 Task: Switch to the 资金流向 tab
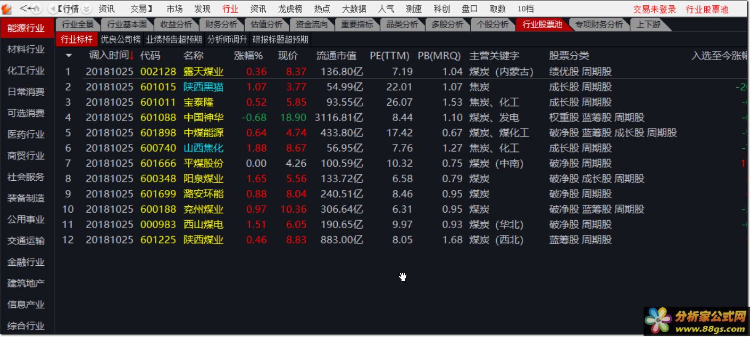coord(312,24)
